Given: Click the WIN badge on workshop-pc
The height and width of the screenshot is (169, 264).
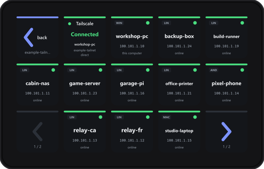Looking at the screenshot, I should point(119,23).
